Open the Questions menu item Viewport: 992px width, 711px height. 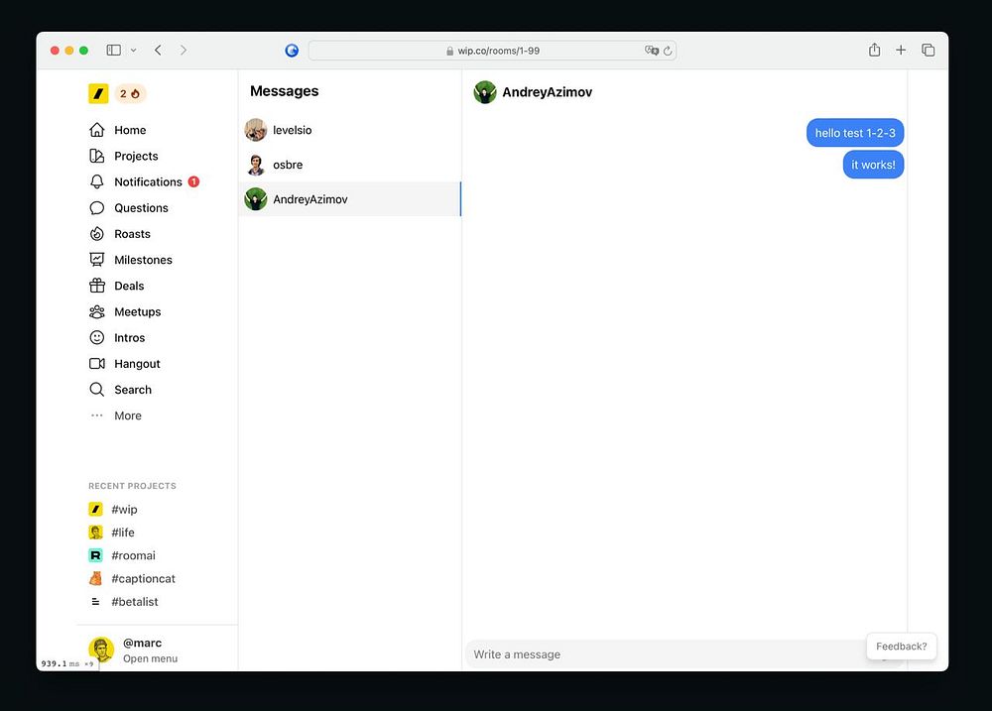[x=141, y=207]
